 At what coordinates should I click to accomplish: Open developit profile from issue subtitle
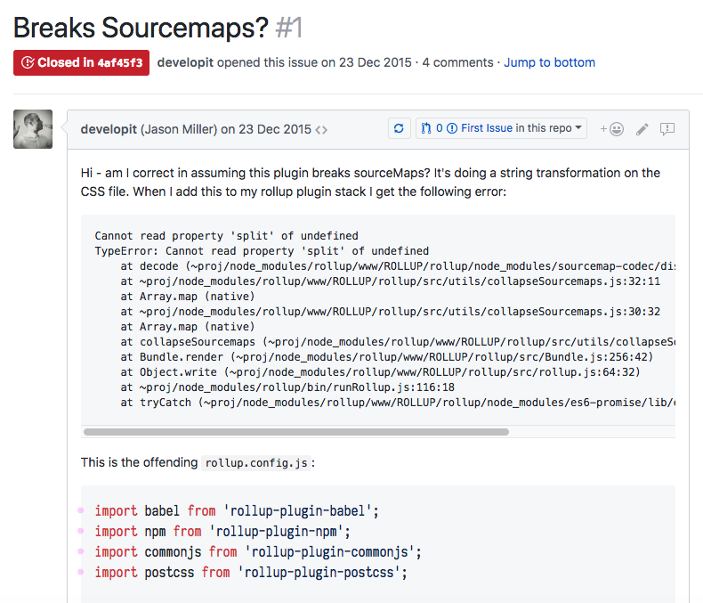(185, 62)
